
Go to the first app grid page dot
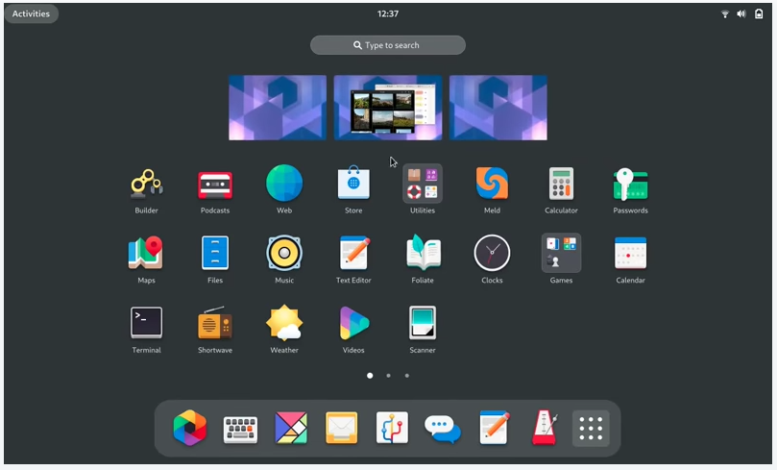(x=370, y=375)
